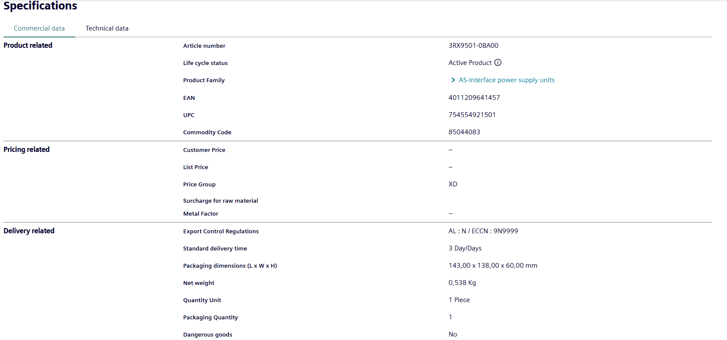Open the AS-Interface power supply units link
The image size is (727, 340).
pos(506,80)
